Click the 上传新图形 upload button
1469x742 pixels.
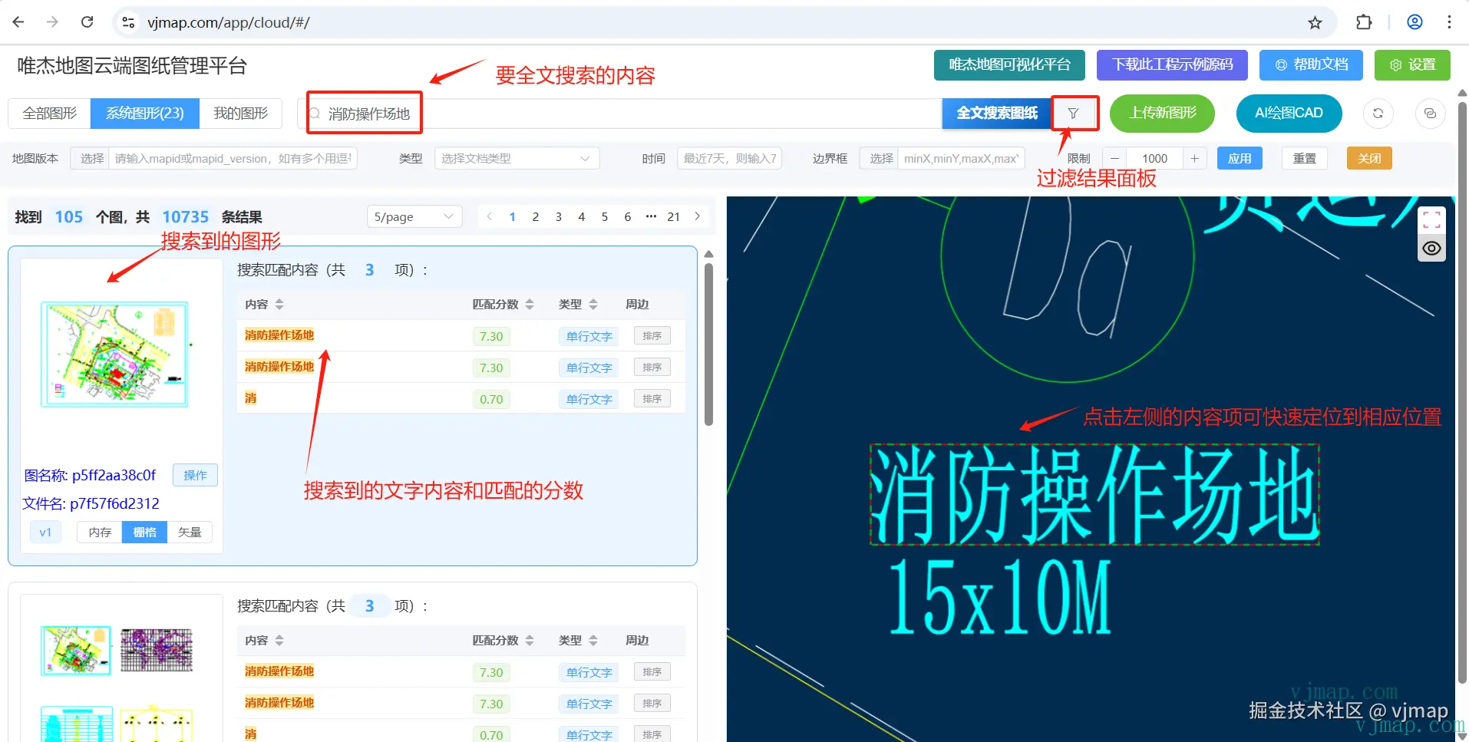(1163, 114)
